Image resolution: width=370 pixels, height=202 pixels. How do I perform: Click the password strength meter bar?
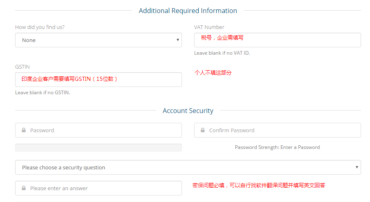pyautogui.click(x=98, y=148)
